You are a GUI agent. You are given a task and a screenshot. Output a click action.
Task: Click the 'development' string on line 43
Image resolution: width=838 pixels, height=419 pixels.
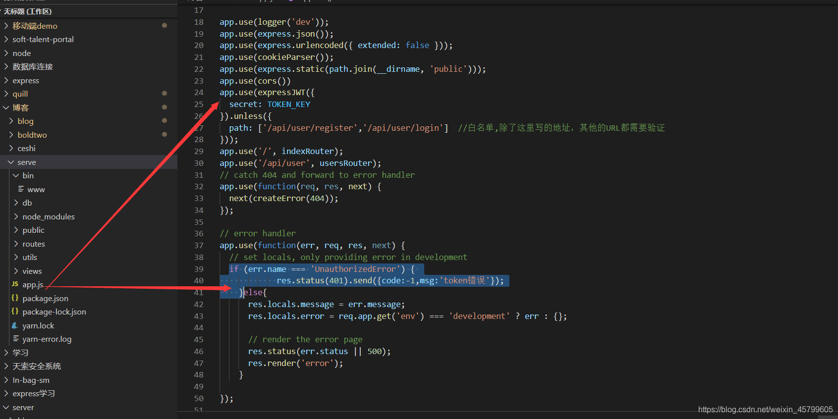click(479, 316)
